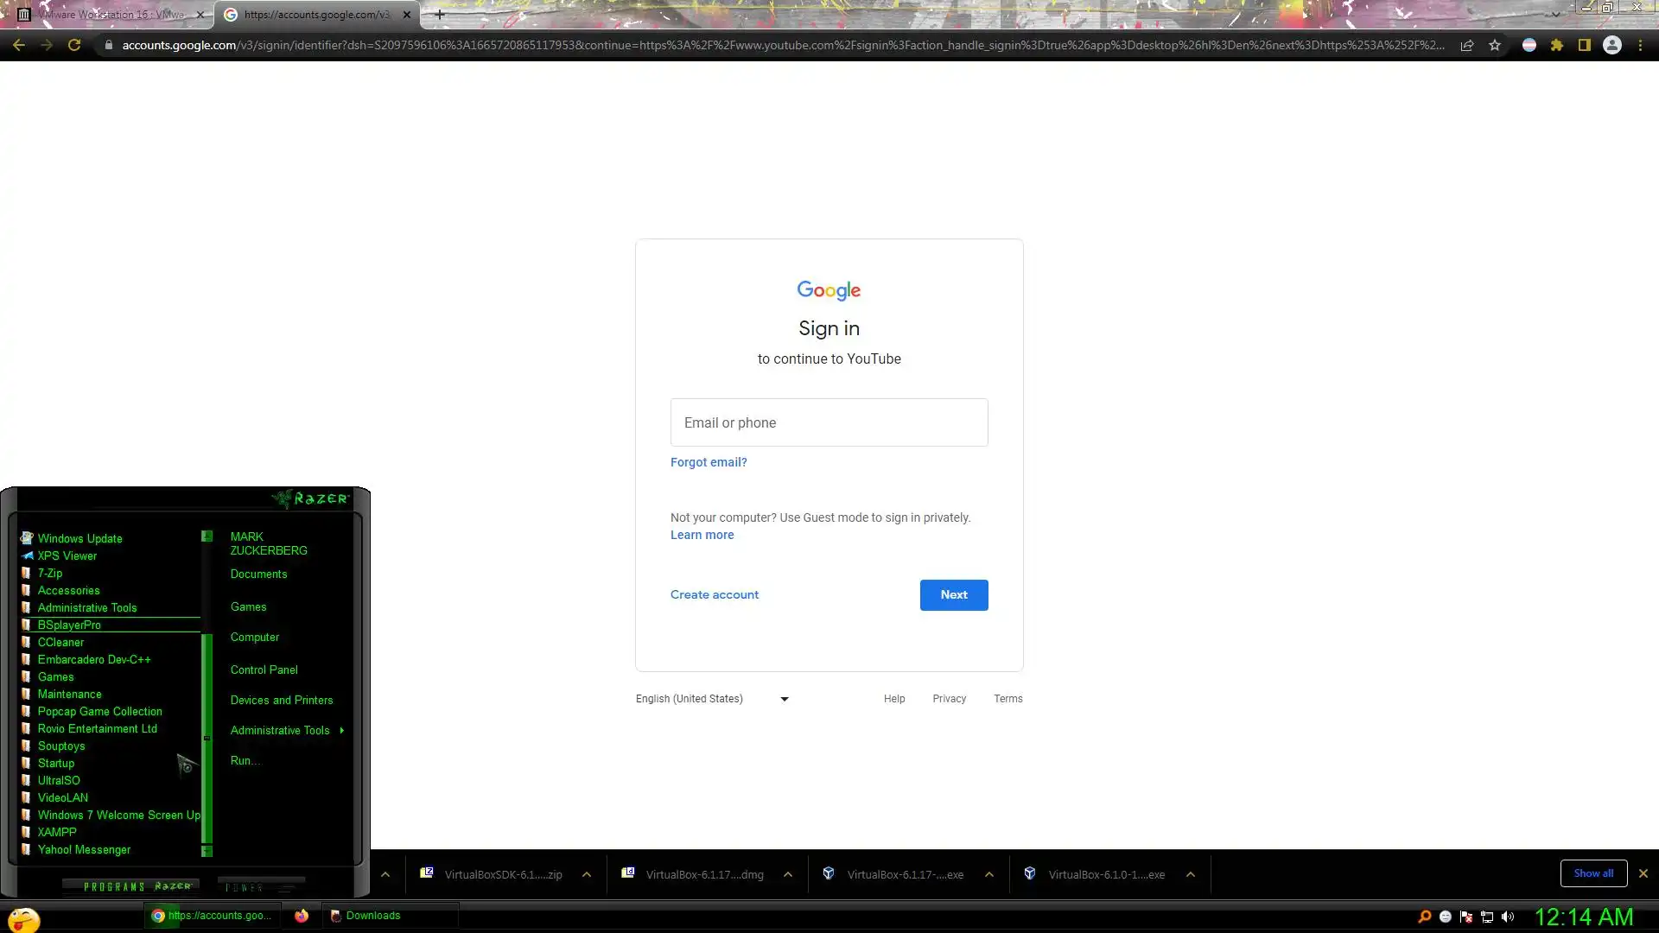Open a new tab with the plus icon
The width and height of the screenshot is (1659, 933).
[x=440, y=15]
